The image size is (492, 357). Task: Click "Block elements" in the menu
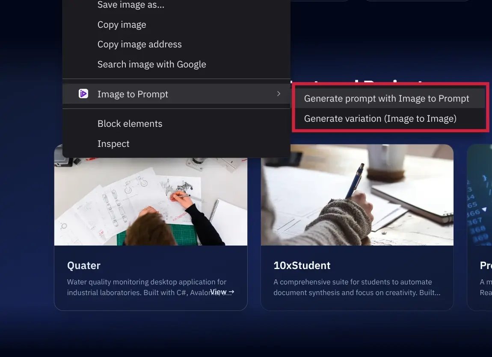point(130,123)
